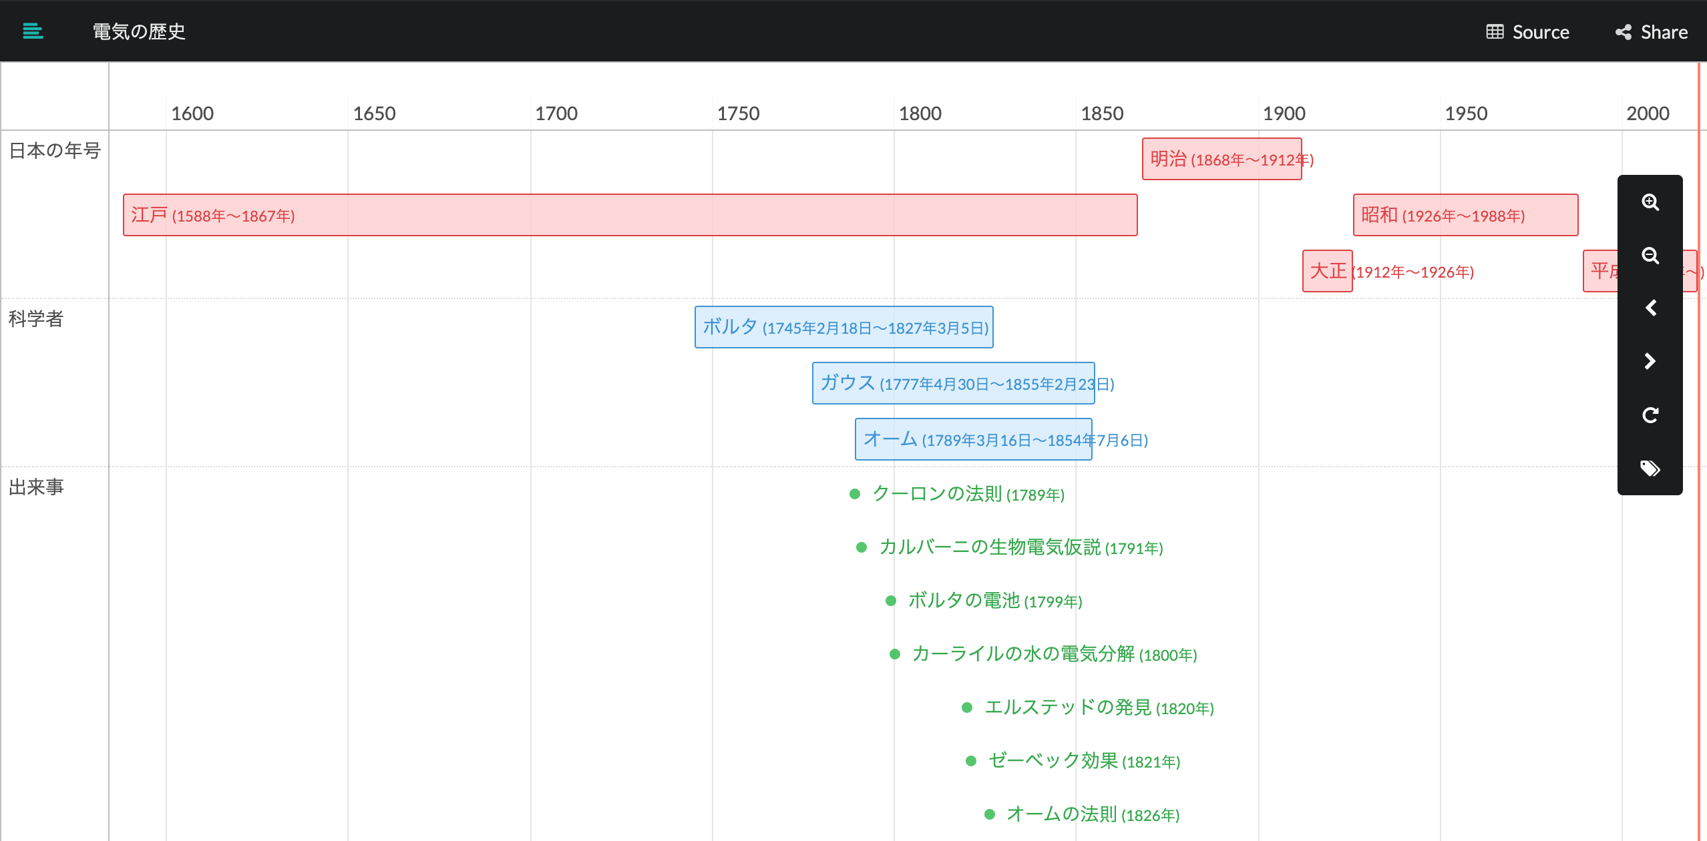Move timeline right with the chevron
The height and width of the screenshot is (841, 1707).
click(1650, 361)
